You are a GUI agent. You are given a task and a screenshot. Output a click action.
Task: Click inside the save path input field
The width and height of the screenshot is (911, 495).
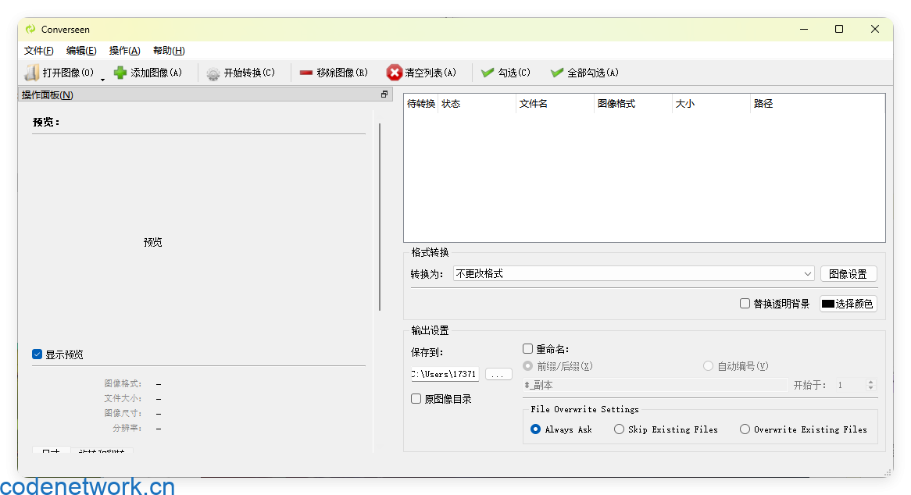[444, 374]
